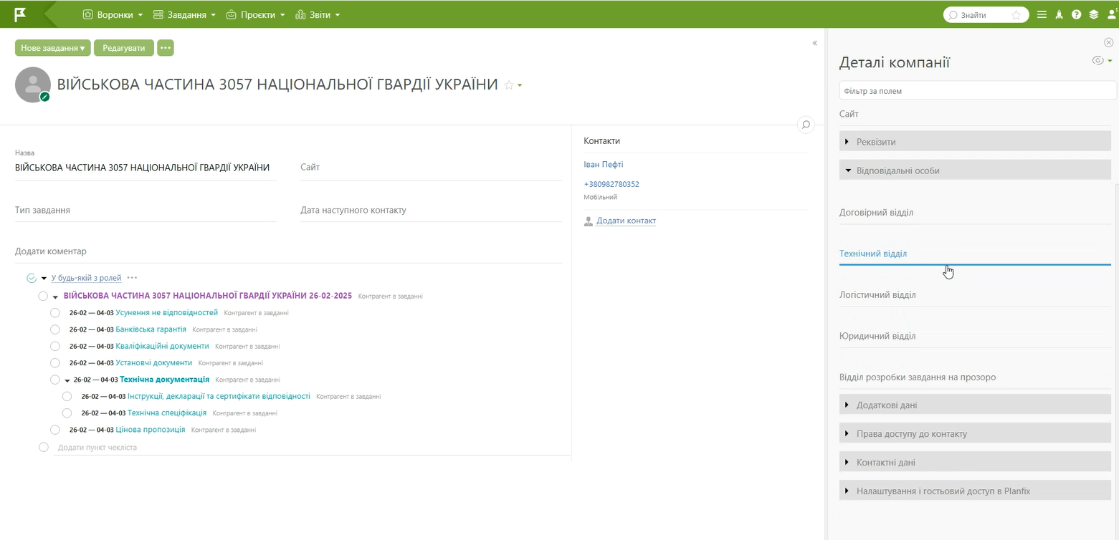This screenshot has height=540, width=1119.
Task: Click the Planfix flag logo
Action: click(x=21, y=14)
